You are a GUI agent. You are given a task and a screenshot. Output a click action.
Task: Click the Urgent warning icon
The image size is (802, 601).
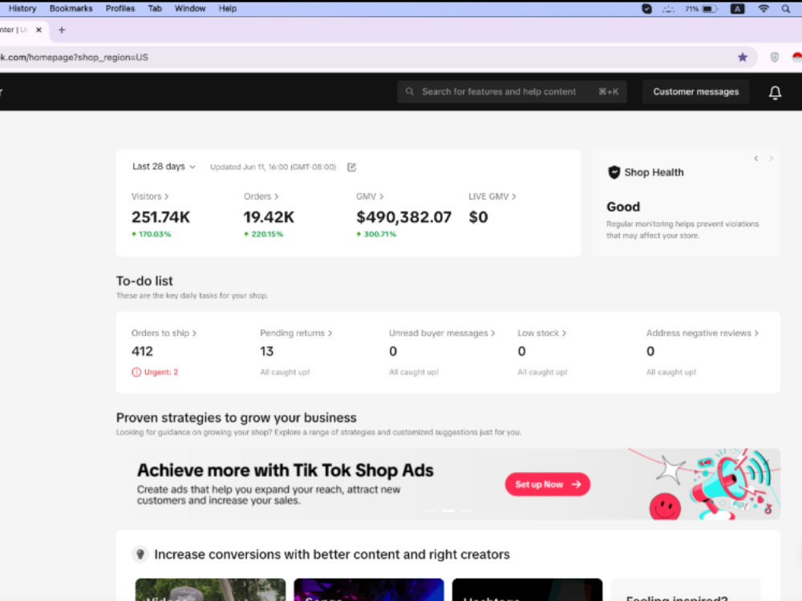point(136,372)
